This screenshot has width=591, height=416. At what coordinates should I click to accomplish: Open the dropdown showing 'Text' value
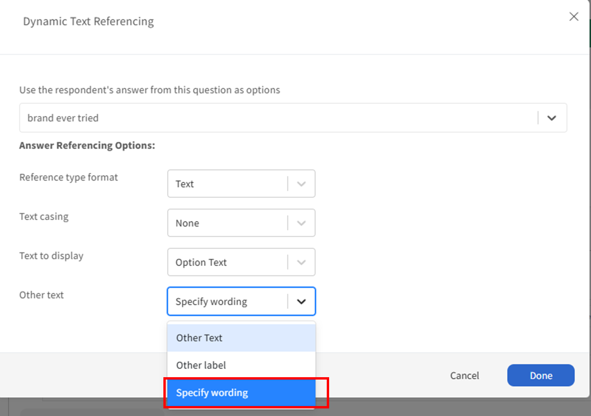pos(227,184)
